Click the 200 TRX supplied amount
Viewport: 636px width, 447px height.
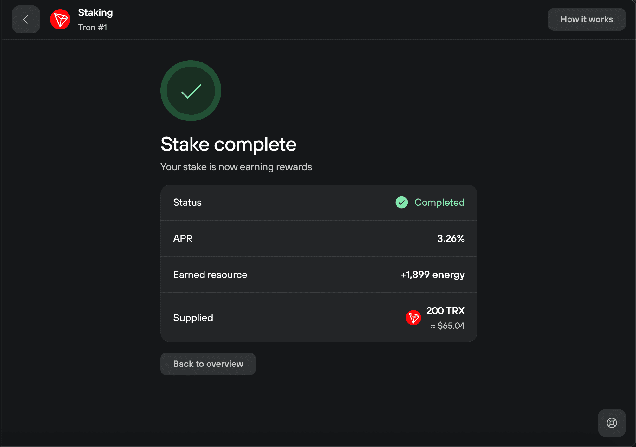445,311
